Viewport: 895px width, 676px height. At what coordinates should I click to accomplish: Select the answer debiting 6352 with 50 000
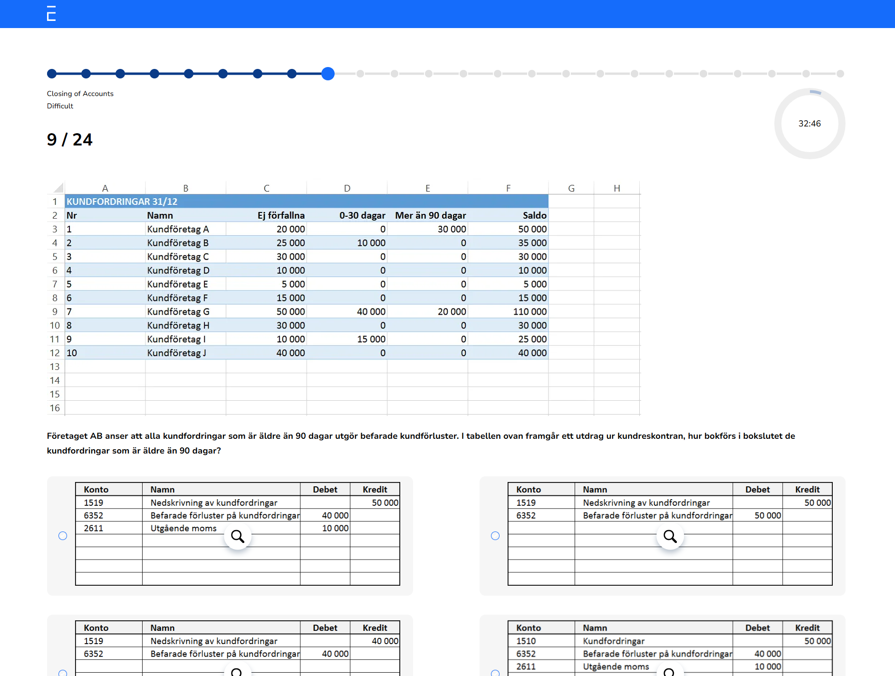495,536
